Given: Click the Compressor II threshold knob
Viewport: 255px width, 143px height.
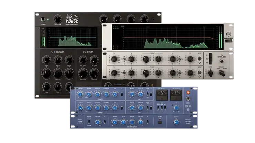Looking at the screenshot, I should (80, 108).
